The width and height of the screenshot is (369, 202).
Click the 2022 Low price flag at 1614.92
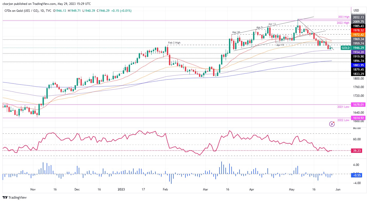(358, 118)
